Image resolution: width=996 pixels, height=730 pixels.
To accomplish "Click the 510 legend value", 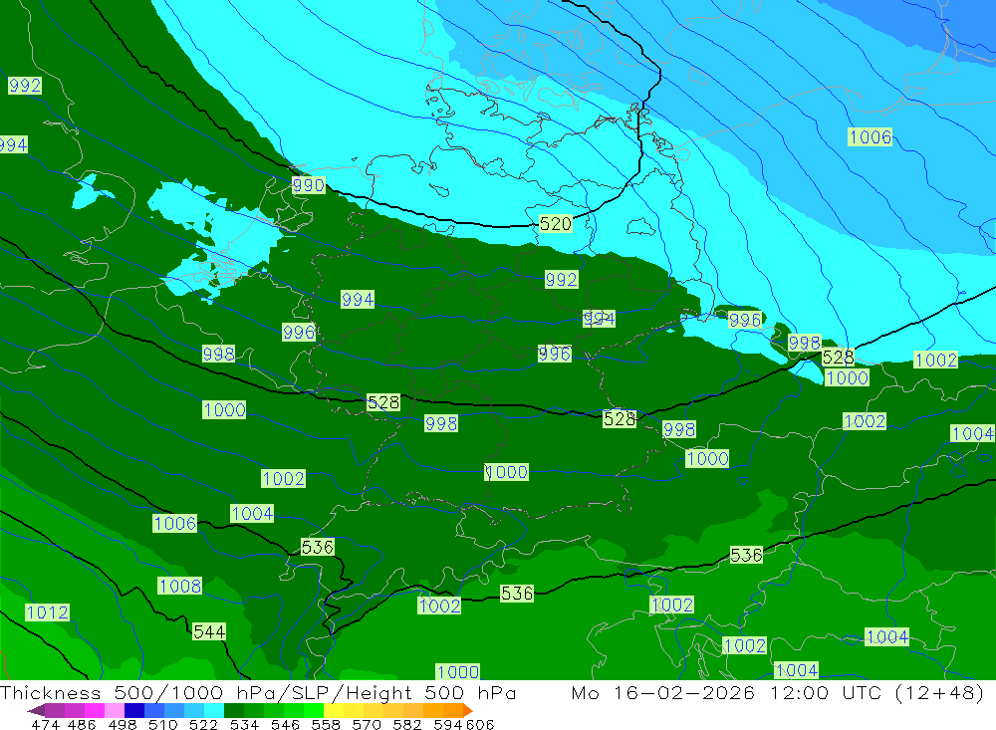I will click(162, 724).
